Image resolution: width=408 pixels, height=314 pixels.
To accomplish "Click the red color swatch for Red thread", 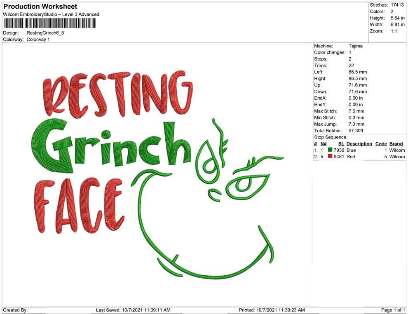I will (x=330, y=156).
